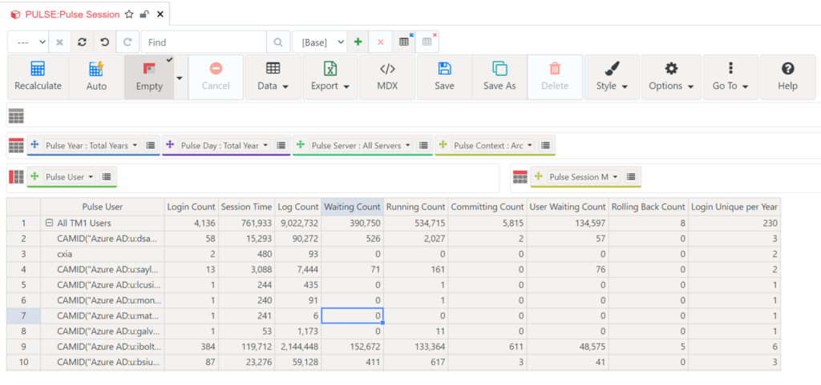Toggle the Empty suppression button
The image size is (821, 385).
(x=149, y=77)
